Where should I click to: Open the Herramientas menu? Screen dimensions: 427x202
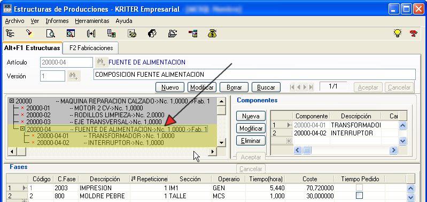92,21
